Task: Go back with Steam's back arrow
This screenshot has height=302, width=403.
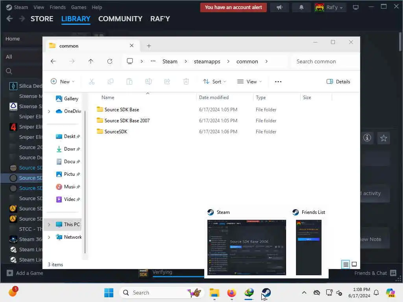Action: point(9,19)
